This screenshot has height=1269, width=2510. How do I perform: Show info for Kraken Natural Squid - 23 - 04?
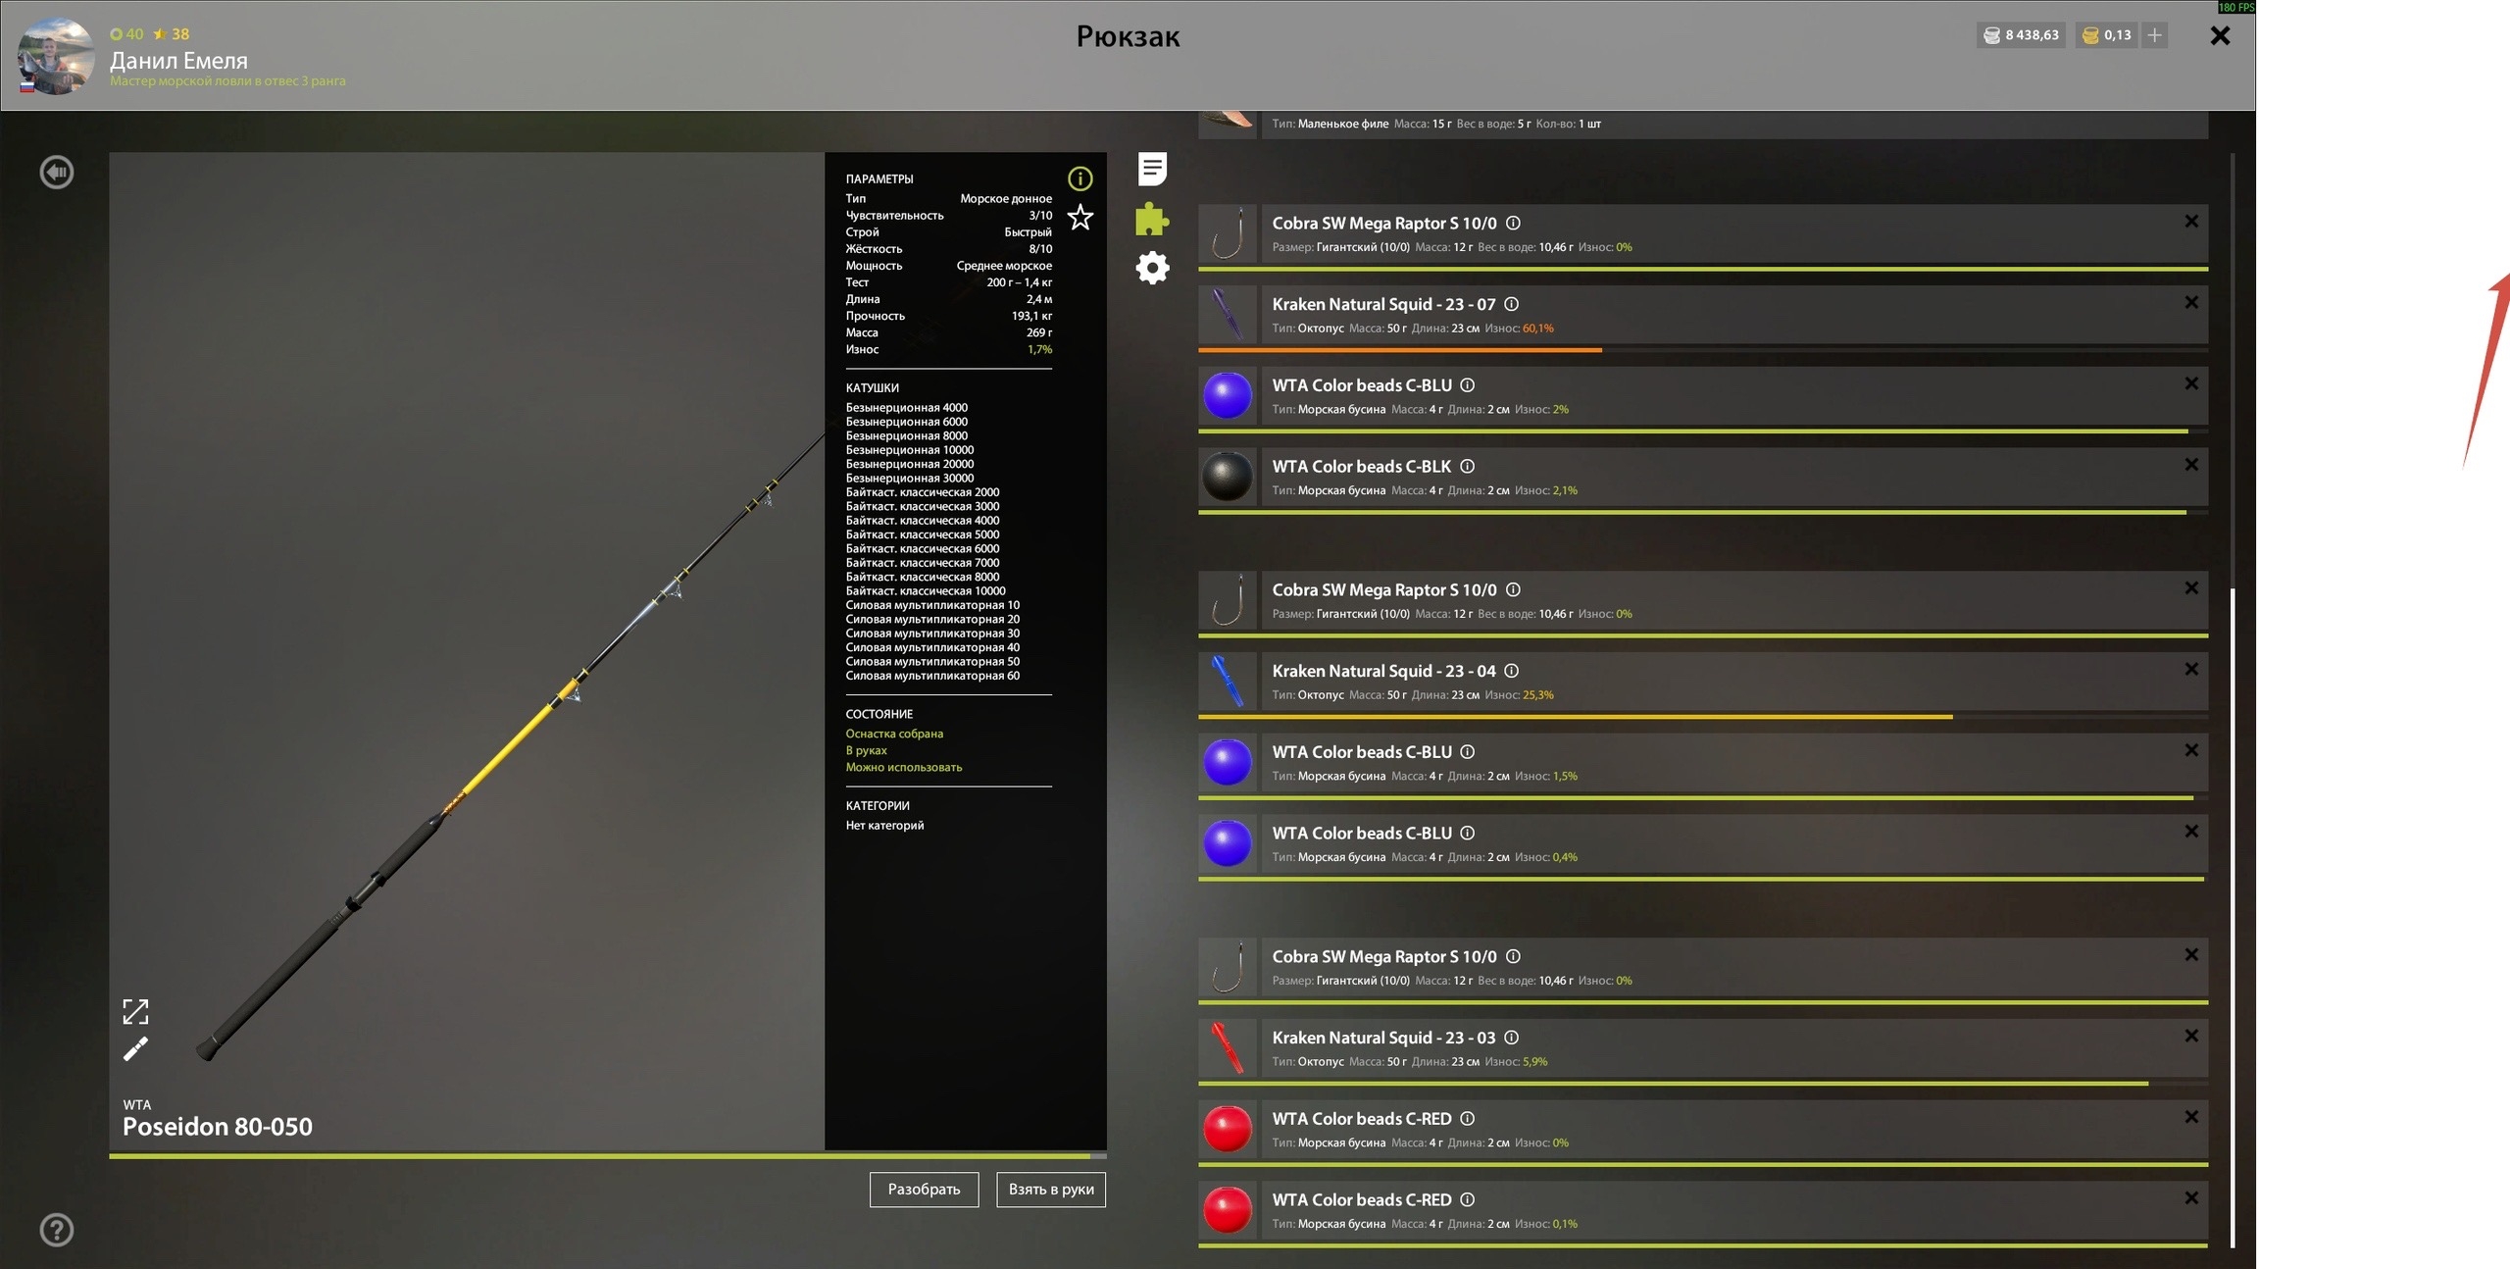tap(1511, 671)
